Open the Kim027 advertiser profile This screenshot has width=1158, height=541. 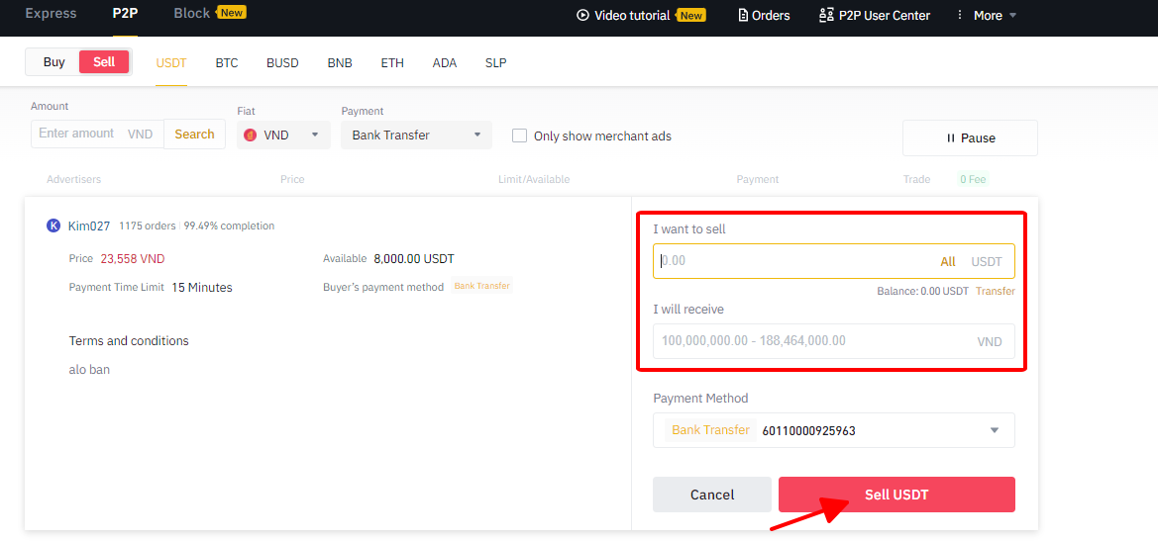pyautogui.click(x=89, y=225)
